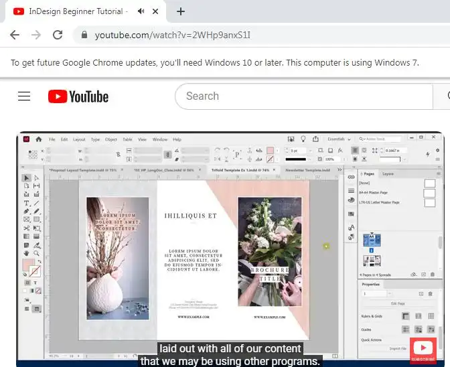Click the none stroke swatch in tools panel
Image resolution: width=450 pixels, height=367 pixels.
click(35, 271)
